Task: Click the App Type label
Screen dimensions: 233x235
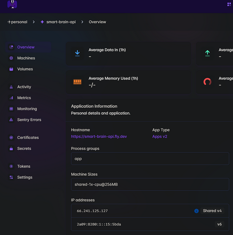Action: click(x=161, y=130)
